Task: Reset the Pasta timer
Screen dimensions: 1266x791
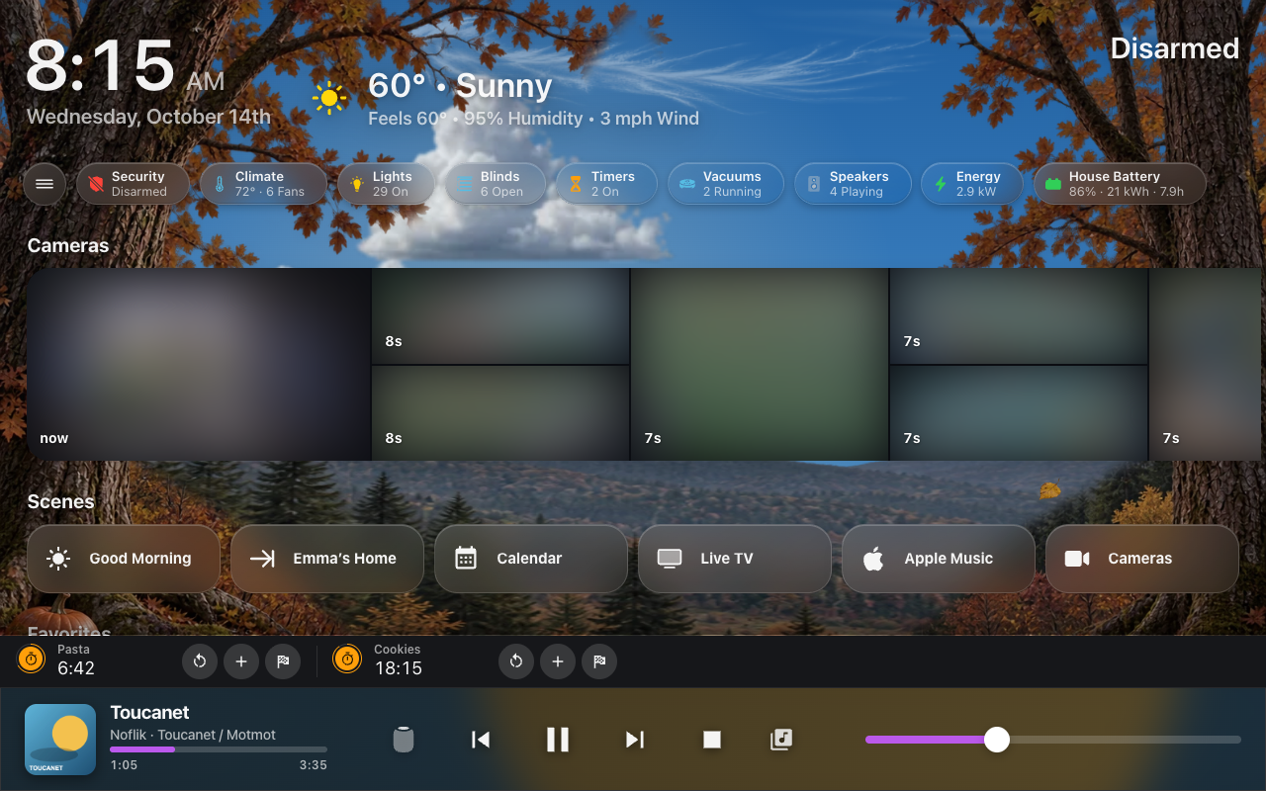Action: 200,661
